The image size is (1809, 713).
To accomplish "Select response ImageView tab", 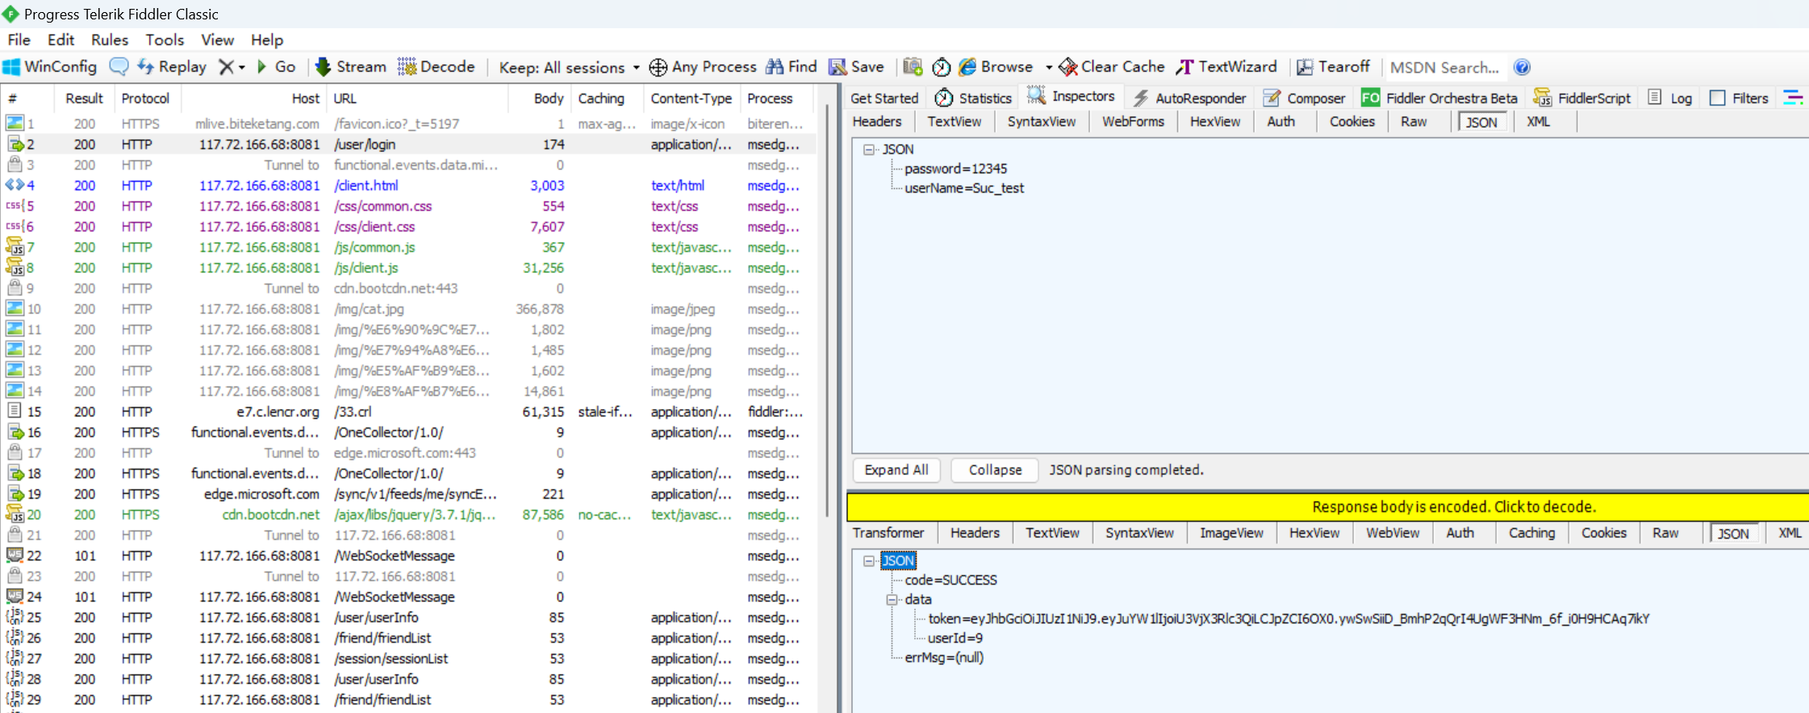I will pos(1231,533).
